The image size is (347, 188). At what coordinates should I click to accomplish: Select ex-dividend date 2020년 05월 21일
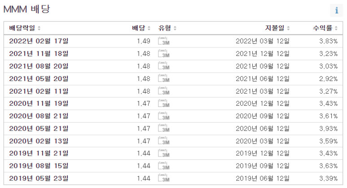(x=39, y=128)
